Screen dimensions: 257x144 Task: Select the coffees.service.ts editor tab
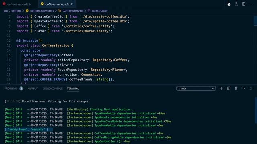[x=57, y=4]
